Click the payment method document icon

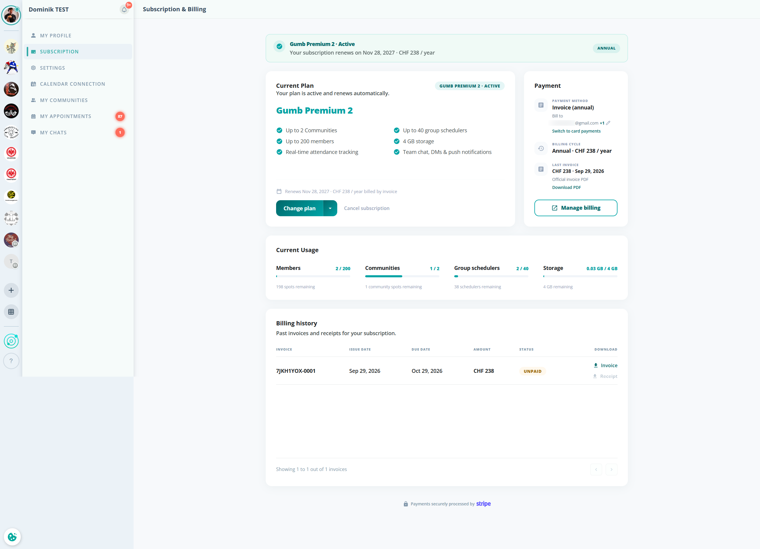point(541,105)
